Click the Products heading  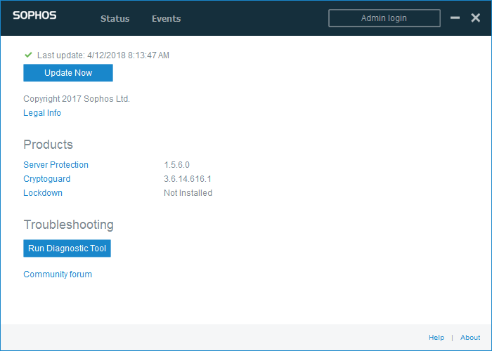point(48,145)
